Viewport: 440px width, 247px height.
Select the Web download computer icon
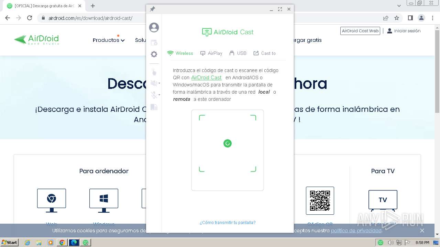(52, 201)
